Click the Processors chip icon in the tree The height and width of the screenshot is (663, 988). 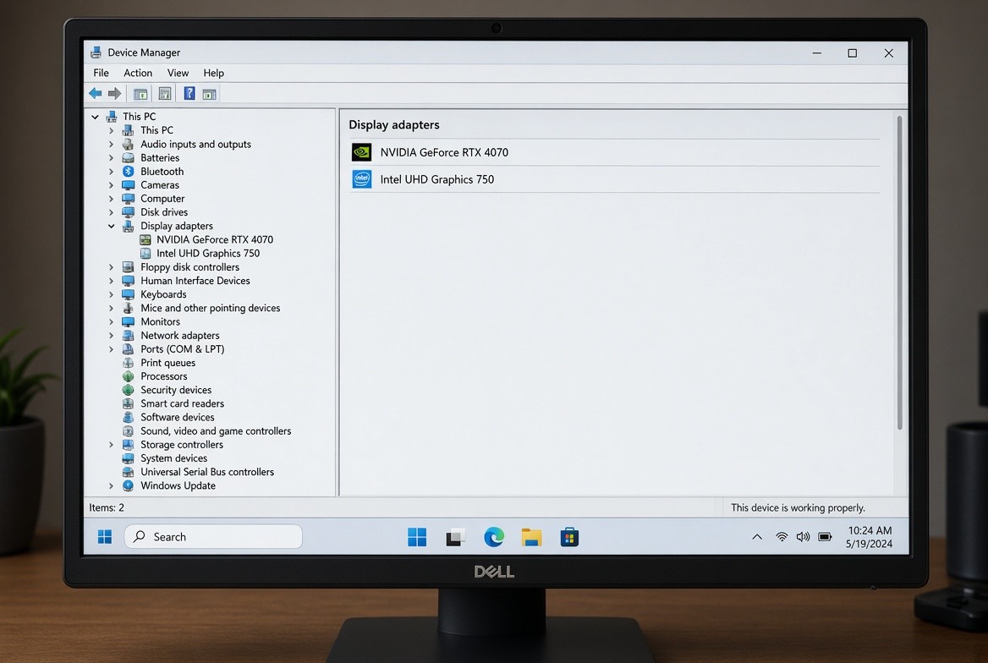tap(128, 376)
